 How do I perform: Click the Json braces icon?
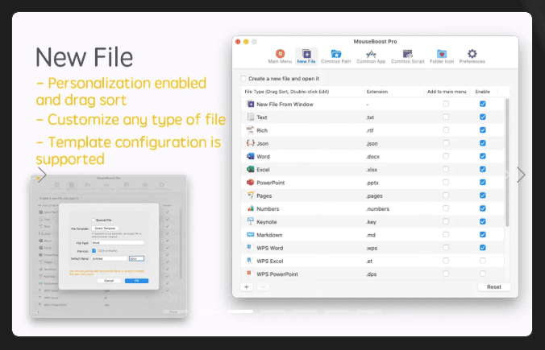pos(250,143)
